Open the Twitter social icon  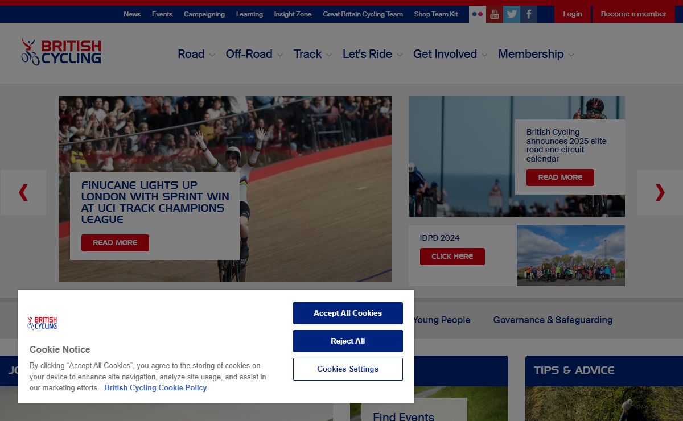click(512, 14)
